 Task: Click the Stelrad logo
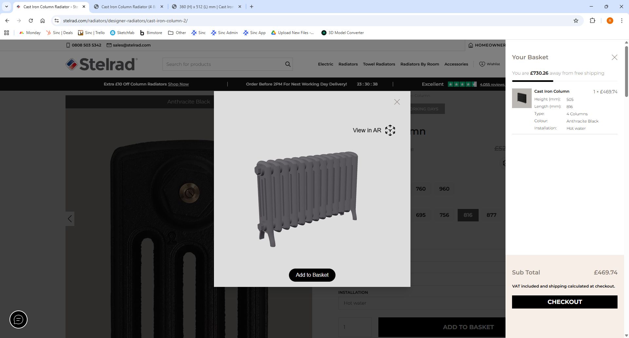coord(102,64)
